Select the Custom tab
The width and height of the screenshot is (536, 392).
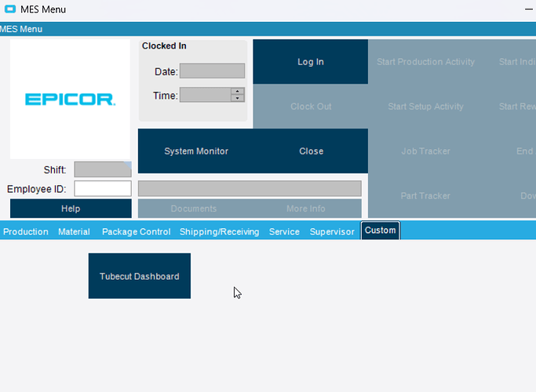380,230
